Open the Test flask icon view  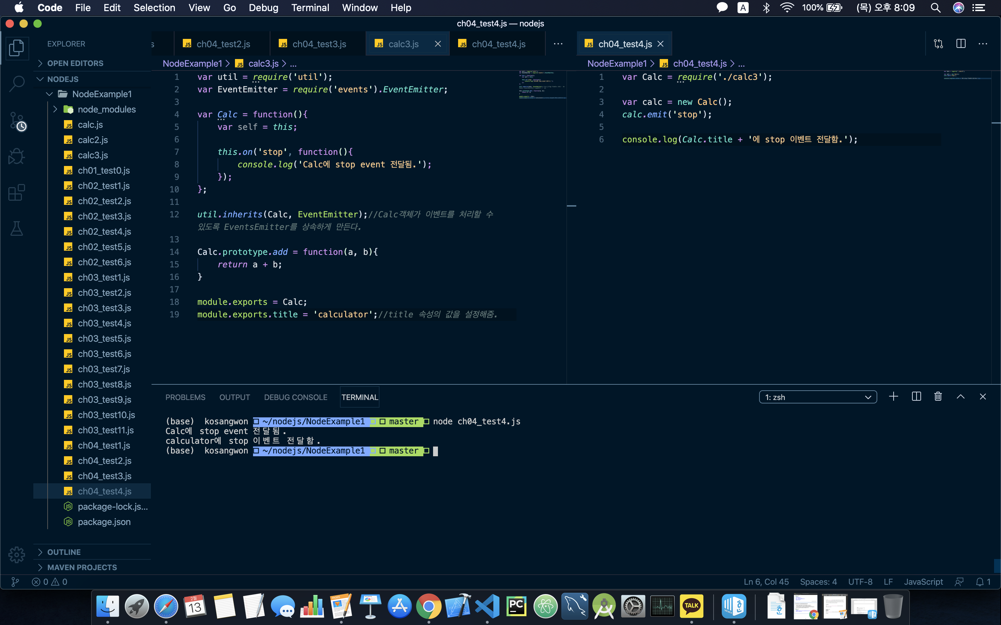click(17, 228)
